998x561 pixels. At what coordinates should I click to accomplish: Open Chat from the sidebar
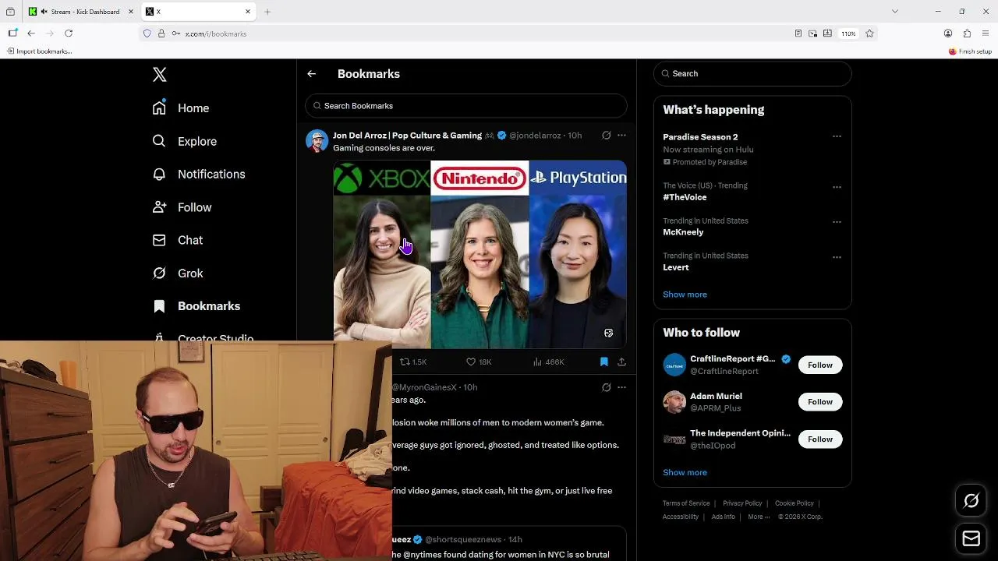pos(178,240)
